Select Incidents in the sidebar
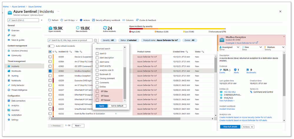Screen dimensions: 294x139 (x=24, y=66)
